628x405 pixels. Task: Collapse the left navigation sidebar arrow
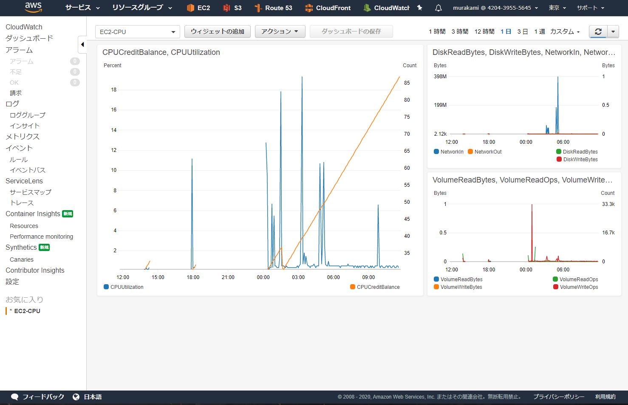tap(82, 44)
